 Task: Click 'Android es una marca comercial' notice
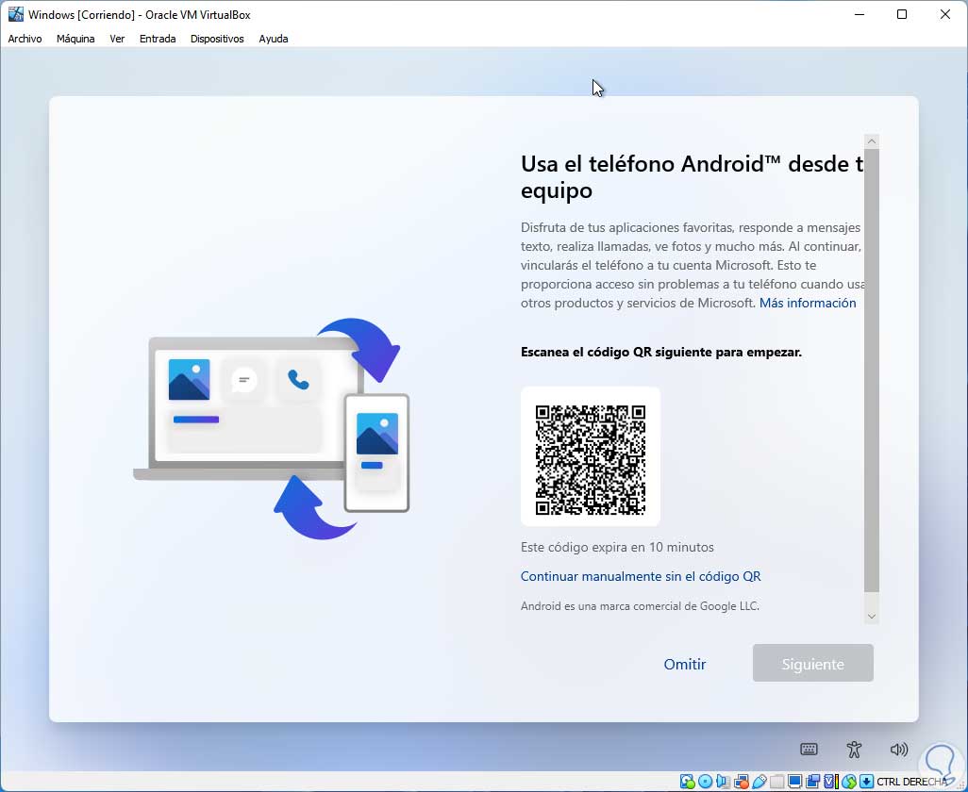pyautogui.click(x=641, y=605)
